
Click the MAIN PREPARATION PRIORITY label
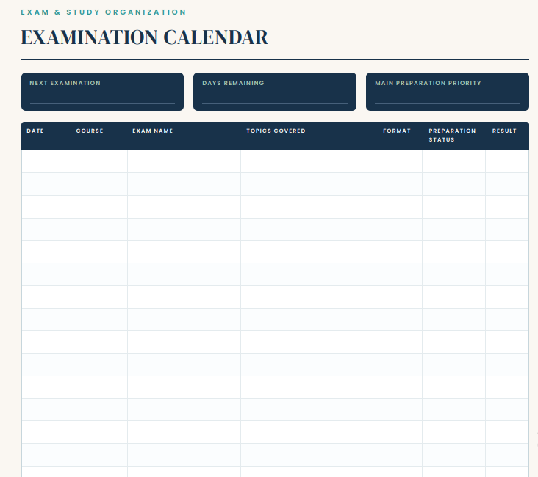pyautogui.click(x=428, y=83)
